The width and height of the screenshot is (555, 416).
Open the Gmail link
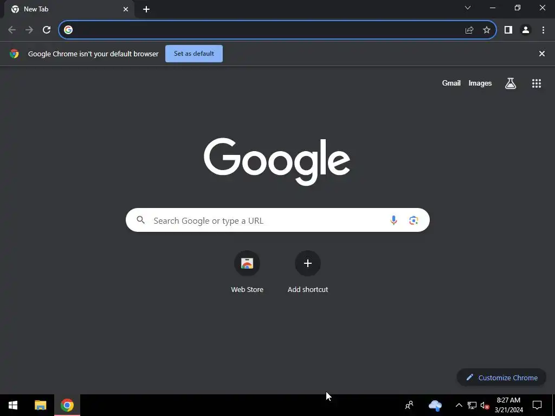pos(451,83)
